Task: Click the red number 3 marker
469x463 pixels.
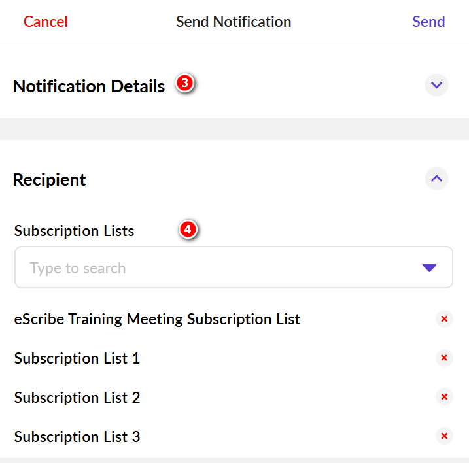Action: pyautogui.click(x=185, y=84)
